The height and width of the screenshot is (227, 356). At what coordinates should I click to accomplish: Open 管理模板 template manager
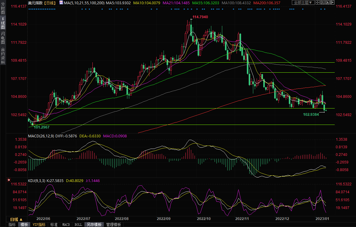coord(114,225)
